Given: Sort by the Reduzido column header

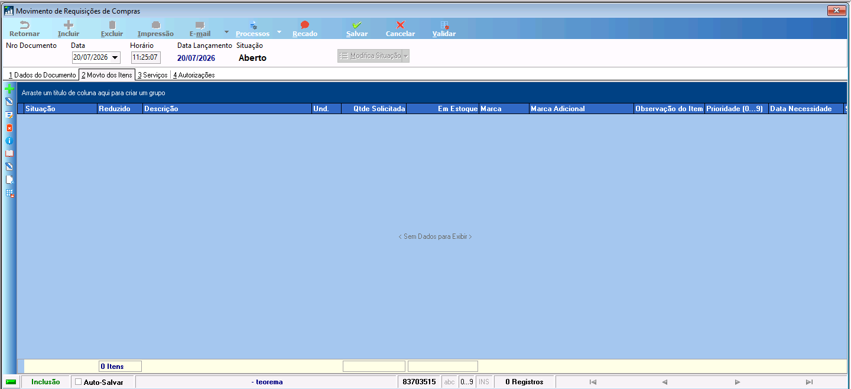Looking at the screenshot, I should pos(120,109).
